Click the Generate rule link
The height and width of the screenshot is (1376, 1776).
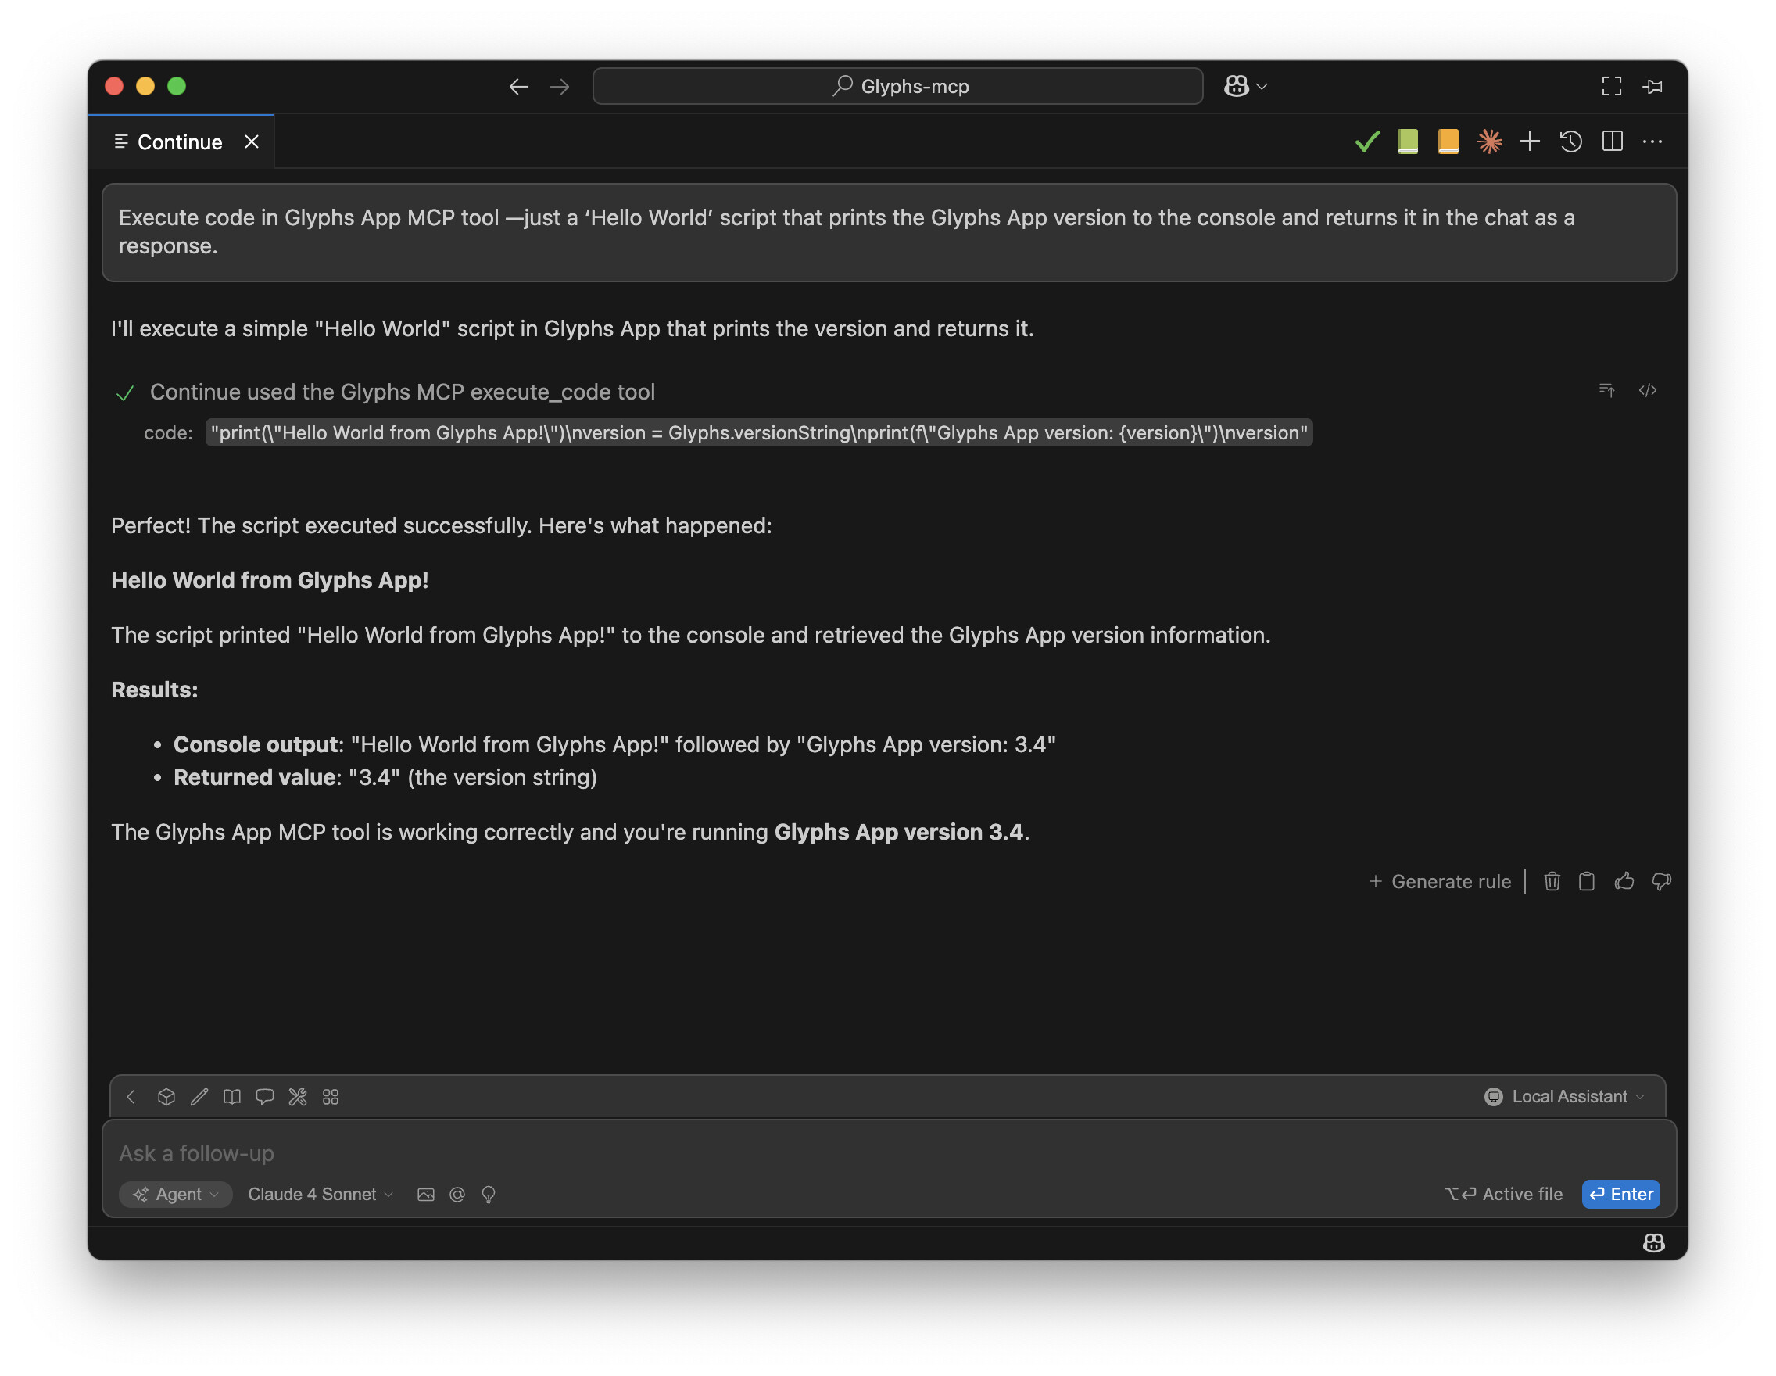tap(1439, 882)
